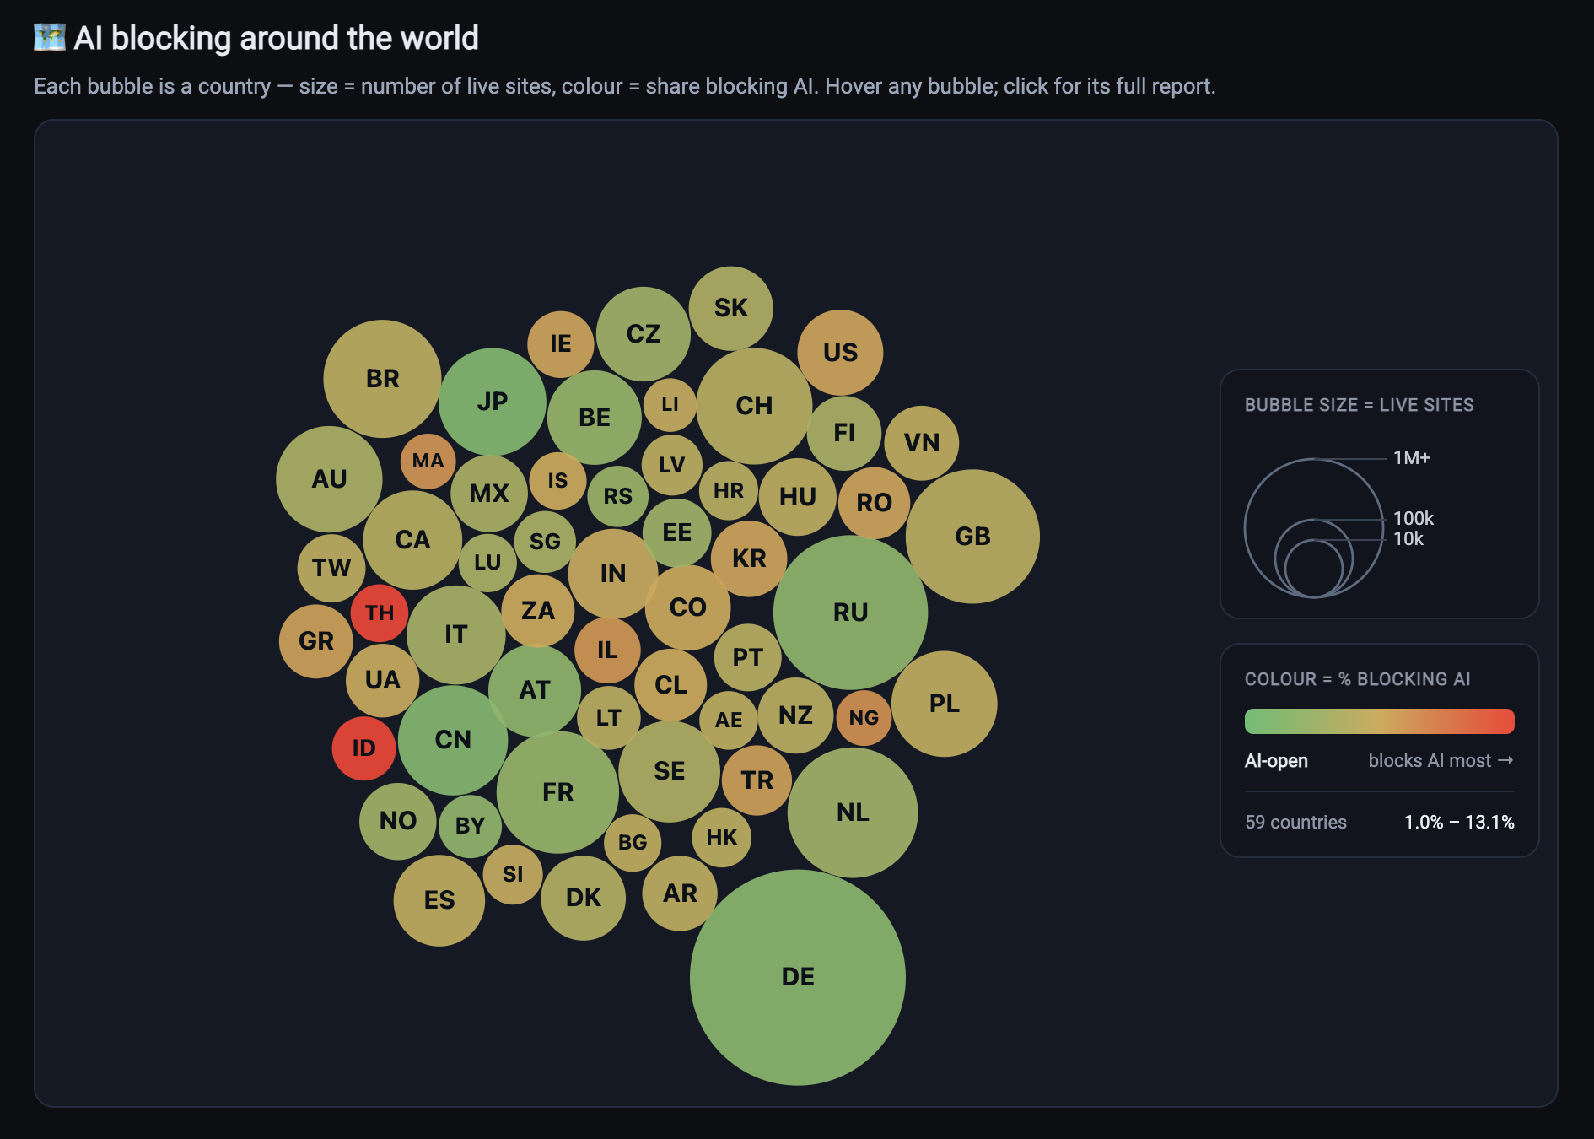Image resolution: width=1594 pixels, height=1139 pixels.
Task: Select the SE bubble
Action: pyautogui.click(x=669, y=771)
